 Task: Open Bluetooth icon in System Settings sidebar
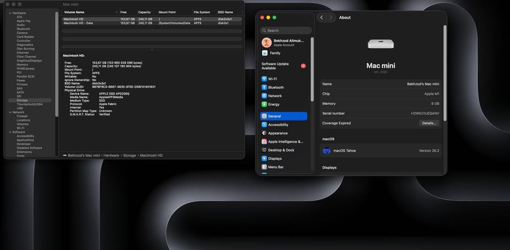[x=264, y=87]
